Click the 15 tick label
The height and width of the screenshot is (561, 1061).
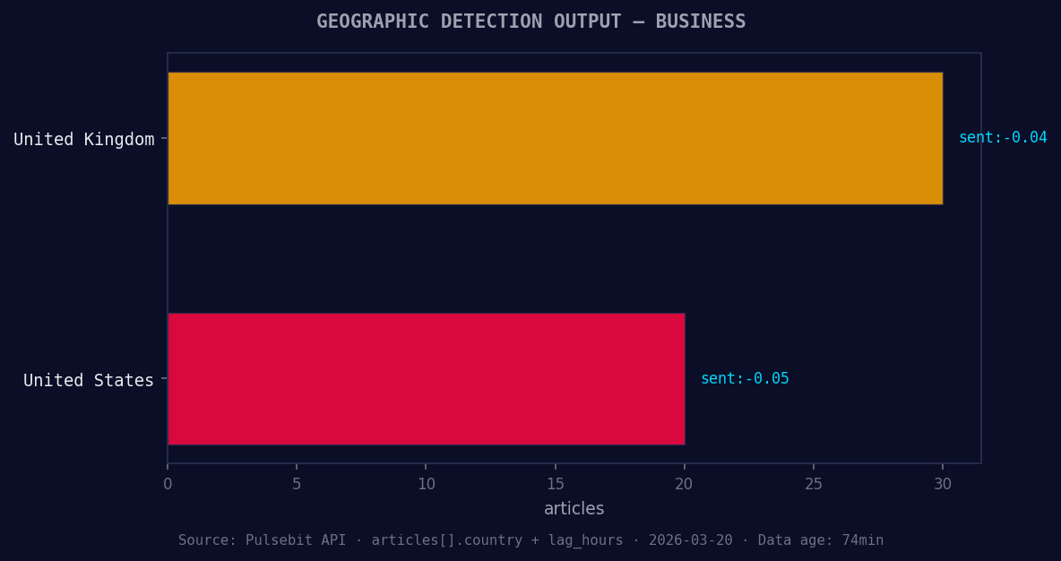click(555, 483)
